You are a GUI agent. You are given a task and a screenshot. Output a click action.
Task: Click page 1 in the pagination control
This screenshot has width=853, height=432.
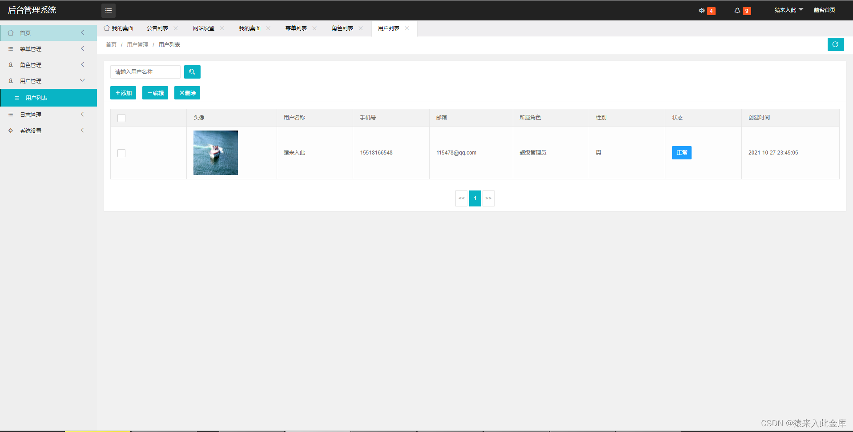tap(475, 198)
